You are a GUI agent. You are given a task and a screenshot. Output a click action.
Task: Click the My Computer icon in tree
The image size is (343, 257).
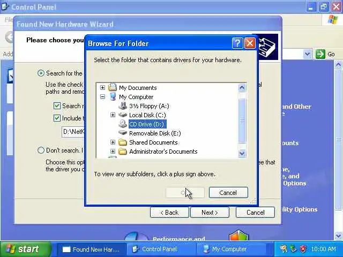click(x=113, y=96)
